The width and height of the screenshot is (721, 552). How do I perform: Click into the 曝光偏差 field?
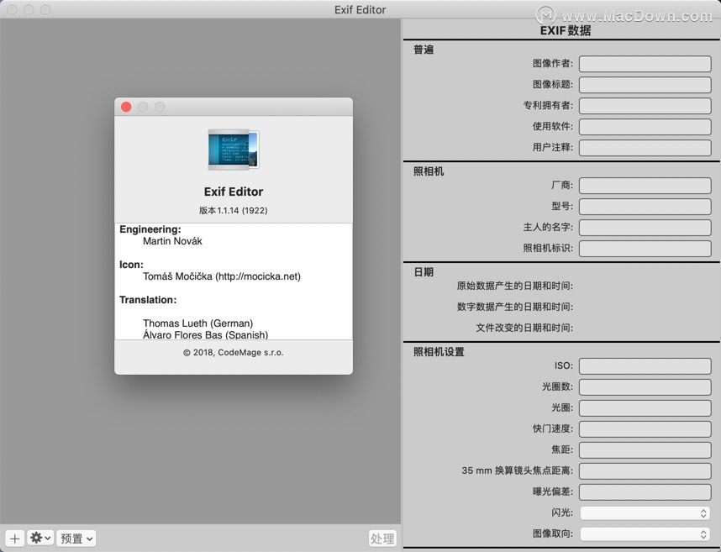(645, 492)
